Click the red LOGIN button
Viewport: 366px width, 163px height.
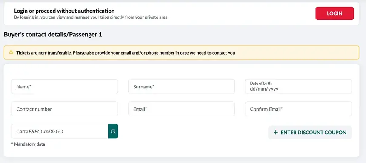335,14
